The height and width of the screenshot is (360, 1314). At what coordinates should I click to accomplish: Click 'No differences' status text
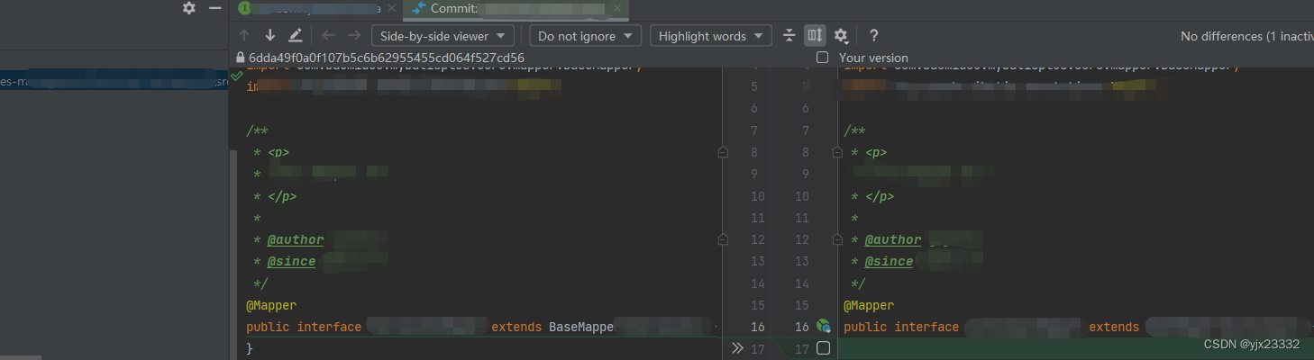point(1246,36)
